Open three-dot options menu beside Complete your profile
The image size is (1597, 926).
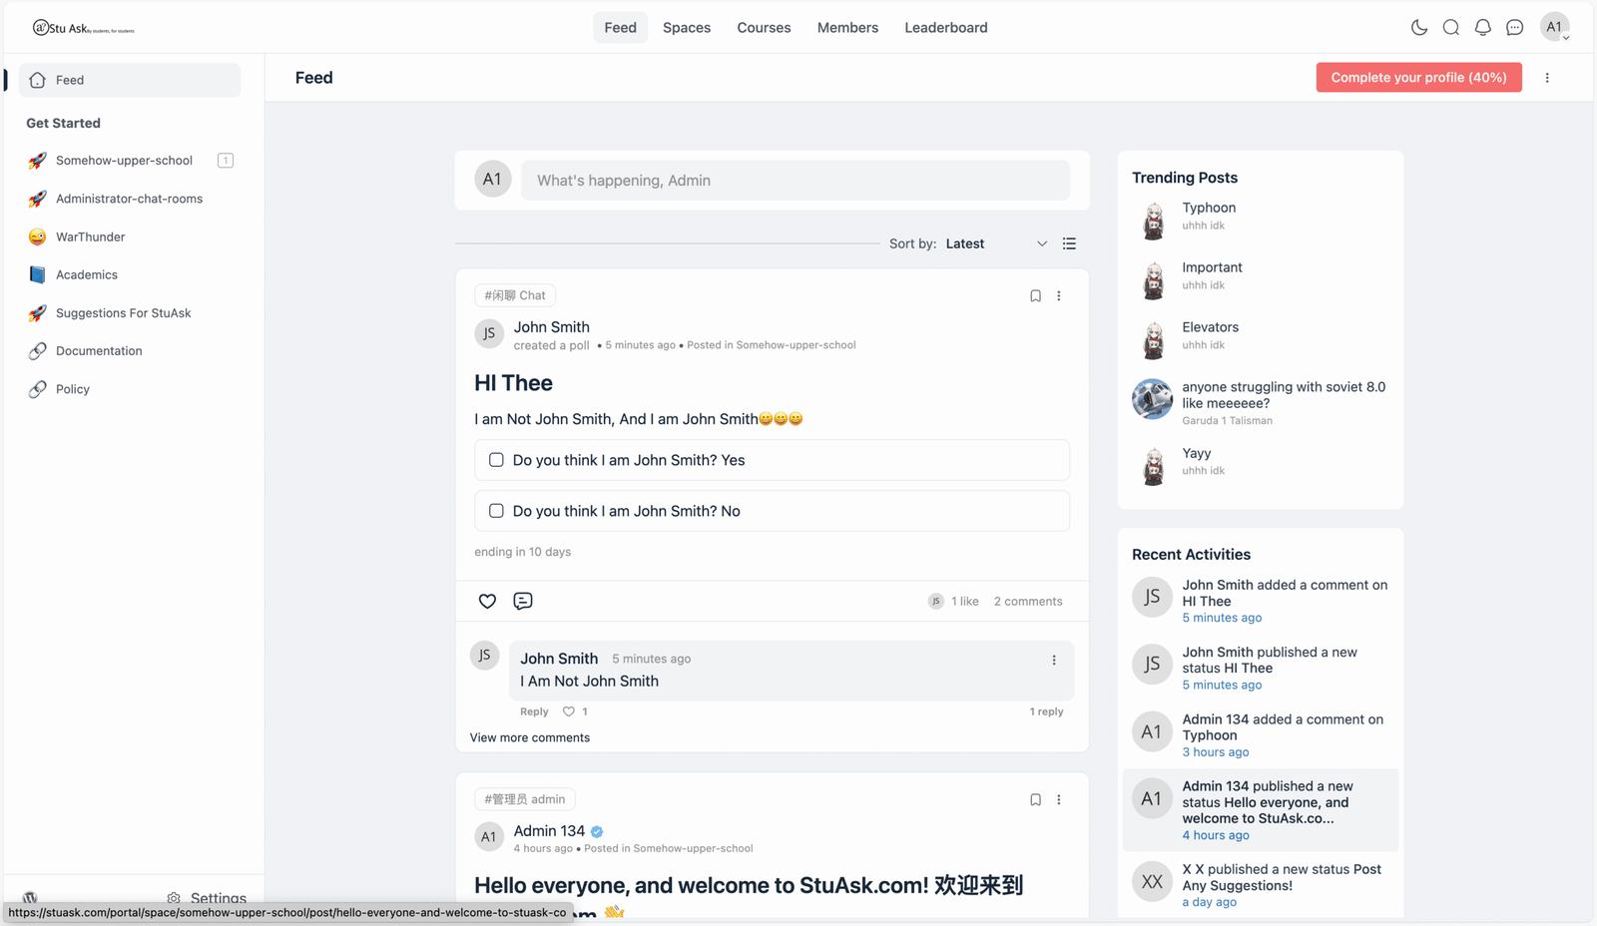pyautogui.click(x=1547, y=78)
